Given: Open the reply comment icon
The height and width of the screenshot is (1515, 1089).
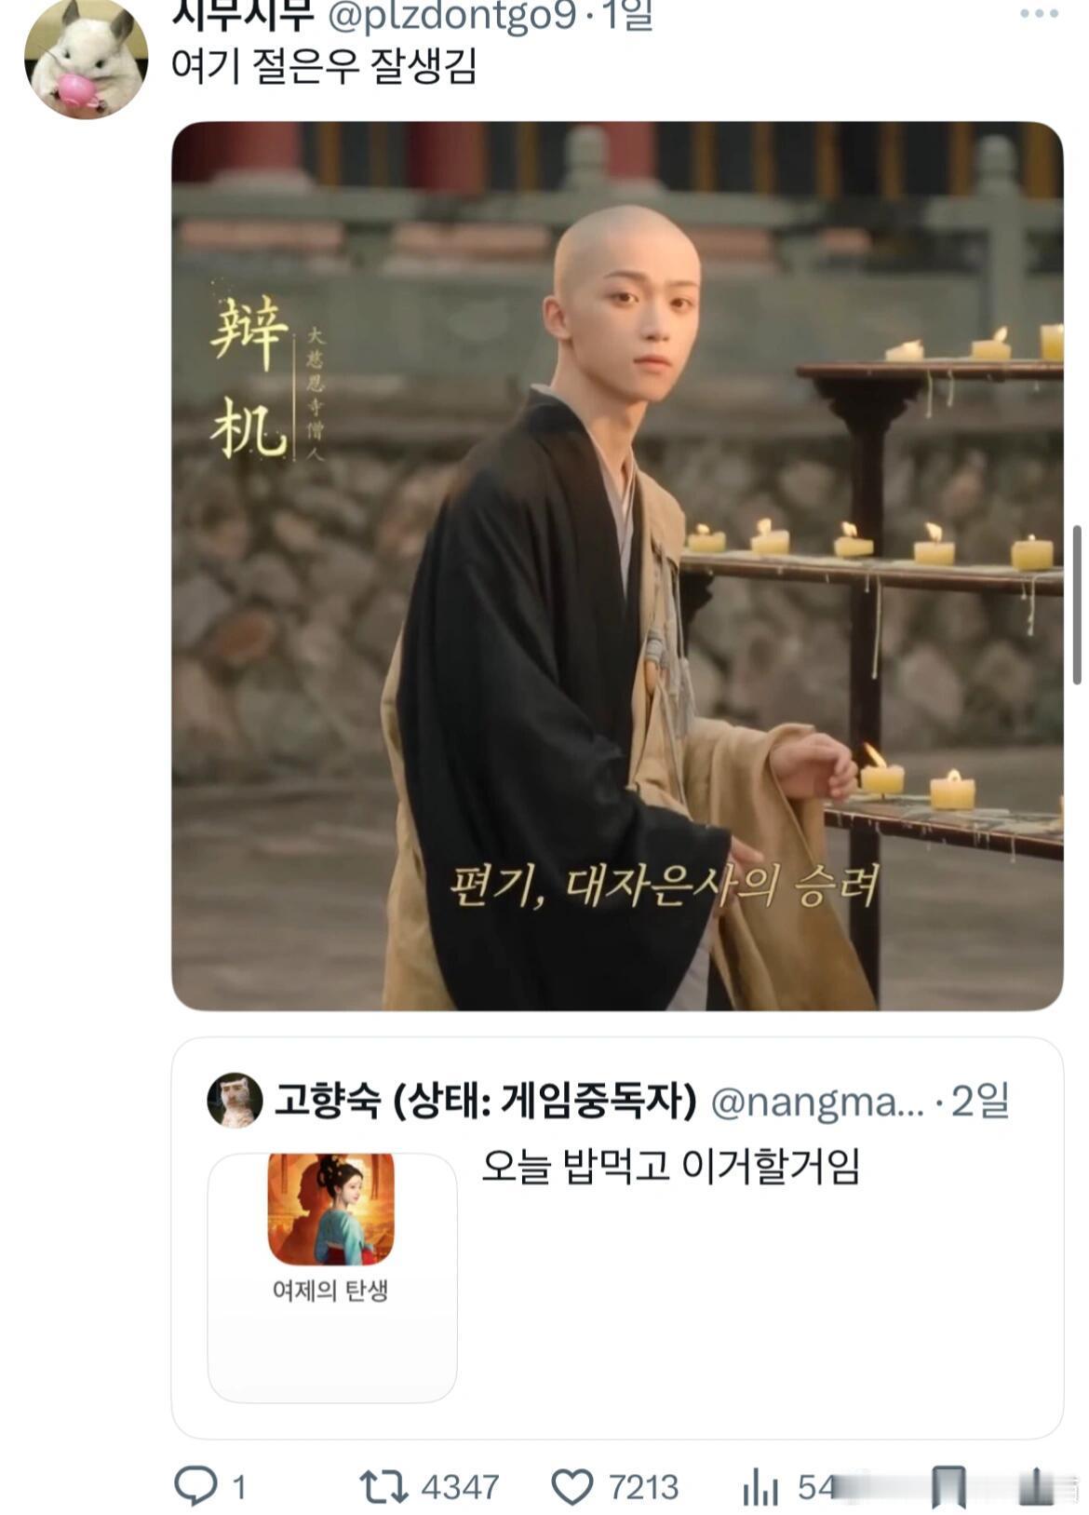Looking at the screenshot, I should (195, 1484).
